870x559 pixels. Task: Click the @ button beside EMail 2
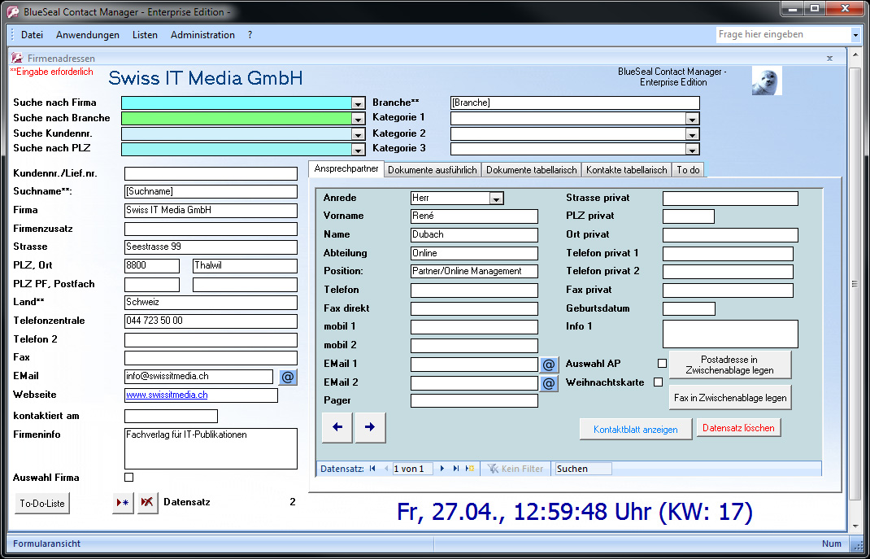tap(549, 383)
